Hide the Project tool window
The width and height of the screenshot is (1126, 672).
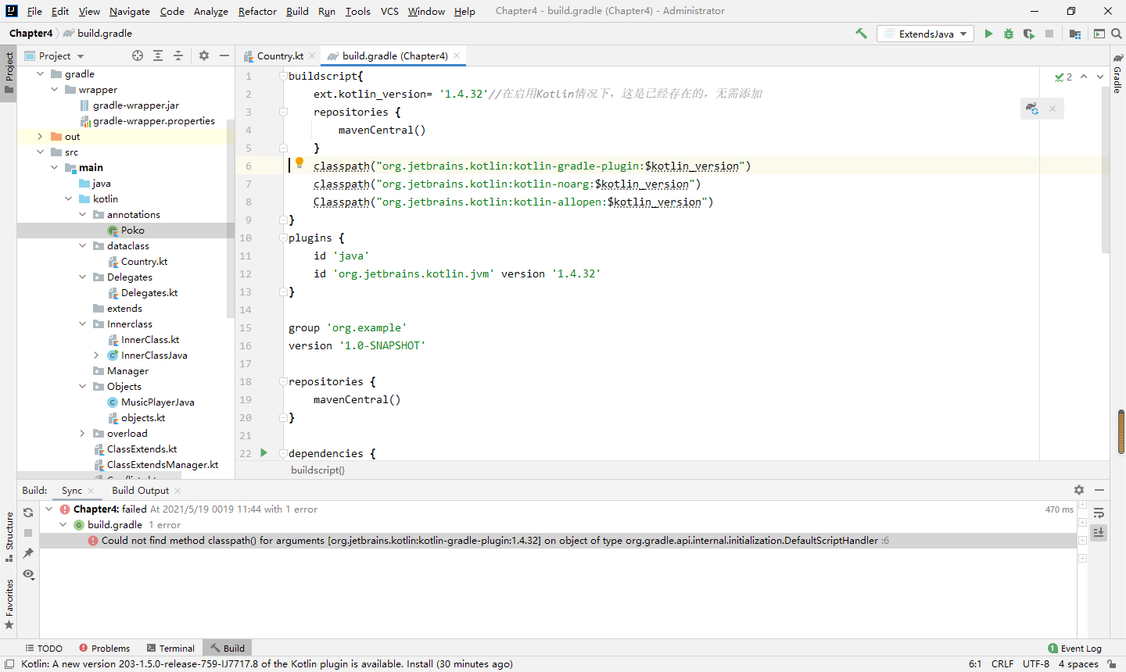[x=224, y=55]
